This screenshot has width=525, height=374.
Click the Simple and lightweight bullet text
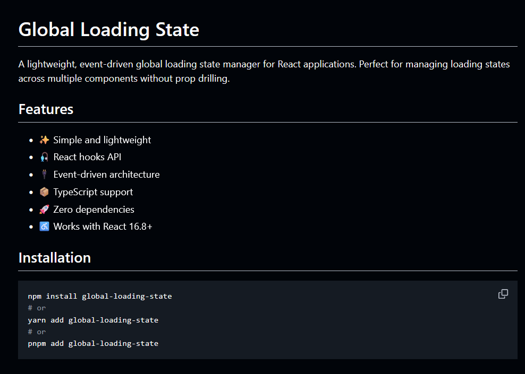coord(101,140)
